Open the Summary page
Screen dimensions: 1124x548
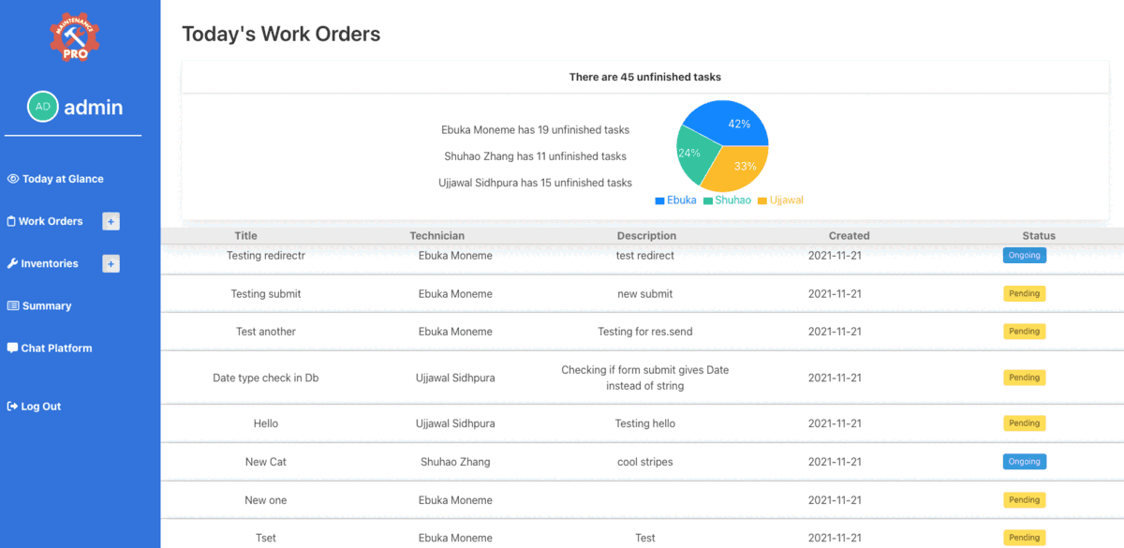click(47, 306)
